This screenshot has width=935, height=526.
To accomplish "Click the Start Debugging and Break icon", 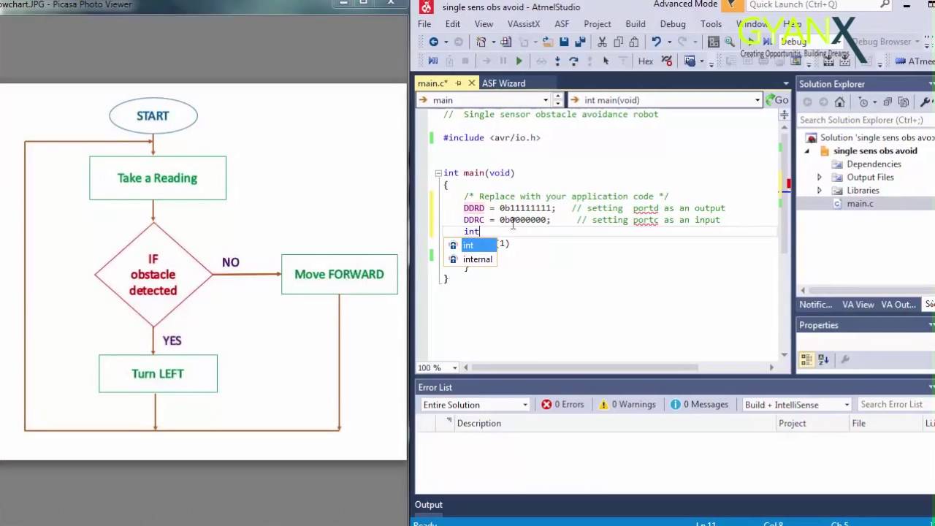I will pos(433,61).
